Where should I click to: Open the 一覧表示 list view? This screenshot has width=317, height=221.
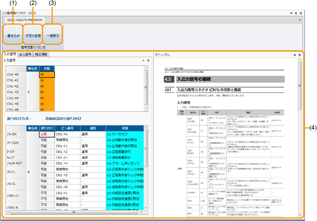click(53, 36)
